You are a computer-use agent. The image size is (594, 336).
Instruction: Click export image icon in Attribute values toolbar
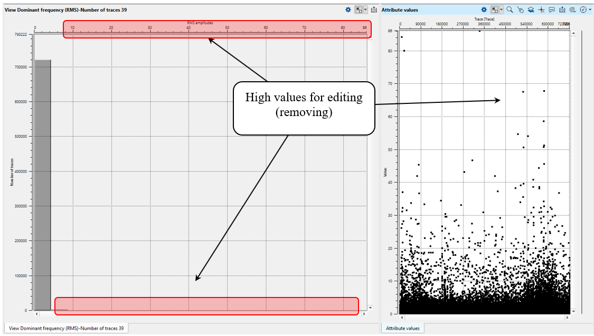click(562, 9)
